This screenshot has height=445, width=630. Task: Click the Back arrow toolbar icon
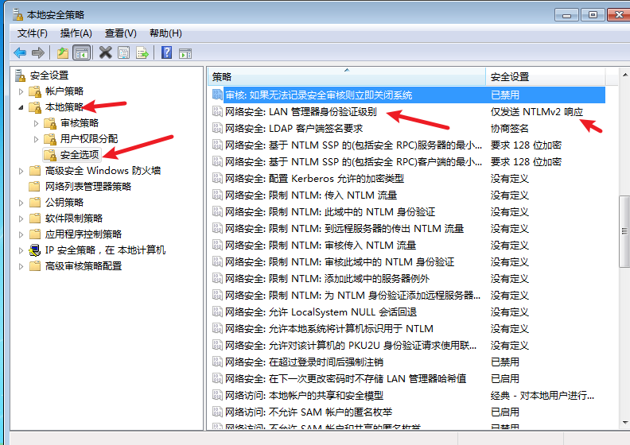[20, 52]
